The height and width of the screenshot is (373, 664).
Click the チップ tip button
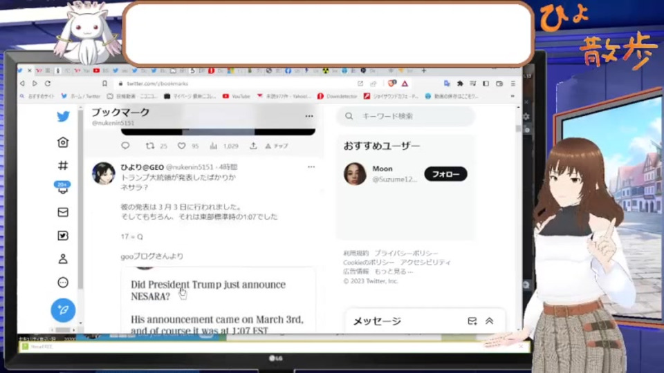[277, 146]
